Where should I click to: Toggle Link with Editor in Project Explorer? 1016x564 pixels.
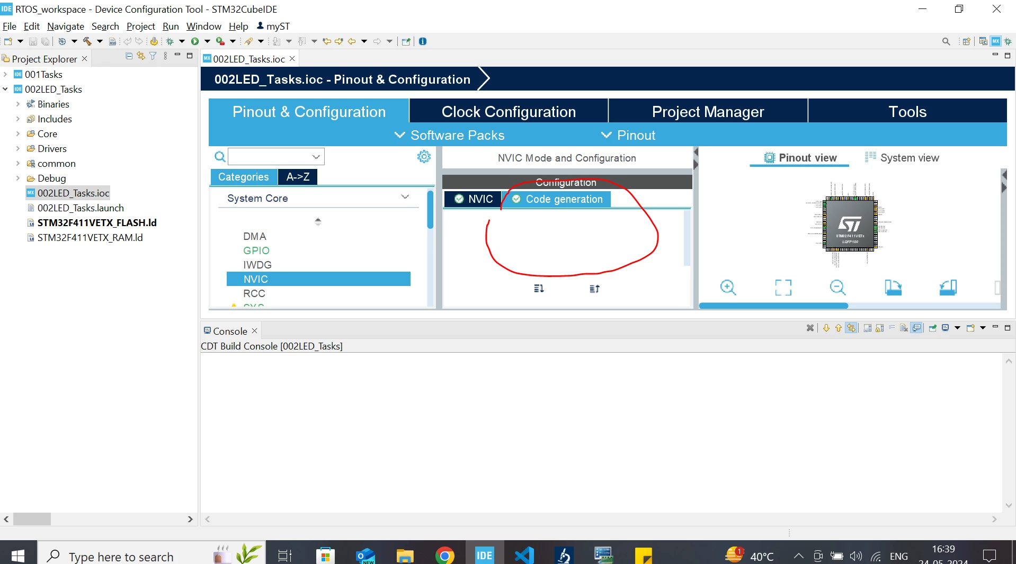pyautogui.click(x=141, y=56)
